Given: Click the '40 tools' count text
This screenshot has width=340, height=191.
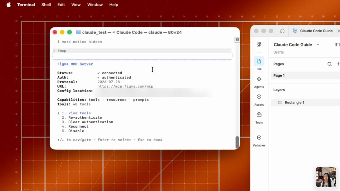Looking at the screenshot, I should click(x=82, y=104).
